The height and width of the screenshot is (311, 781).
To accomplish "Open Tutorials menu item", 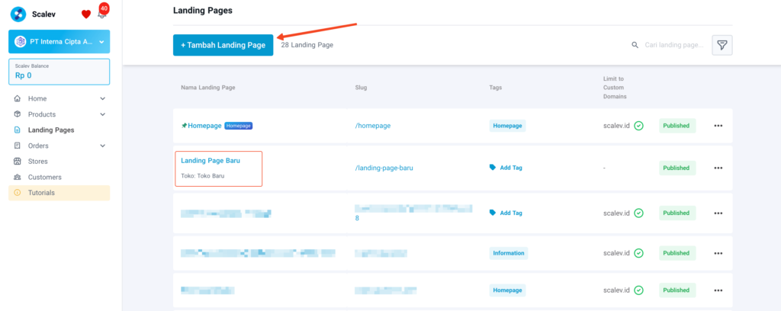I will point(59,193).
